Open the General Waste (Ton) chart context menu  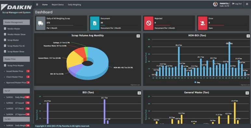(247, 93)
